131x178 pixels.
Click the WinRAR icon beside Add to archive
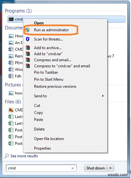28,48
